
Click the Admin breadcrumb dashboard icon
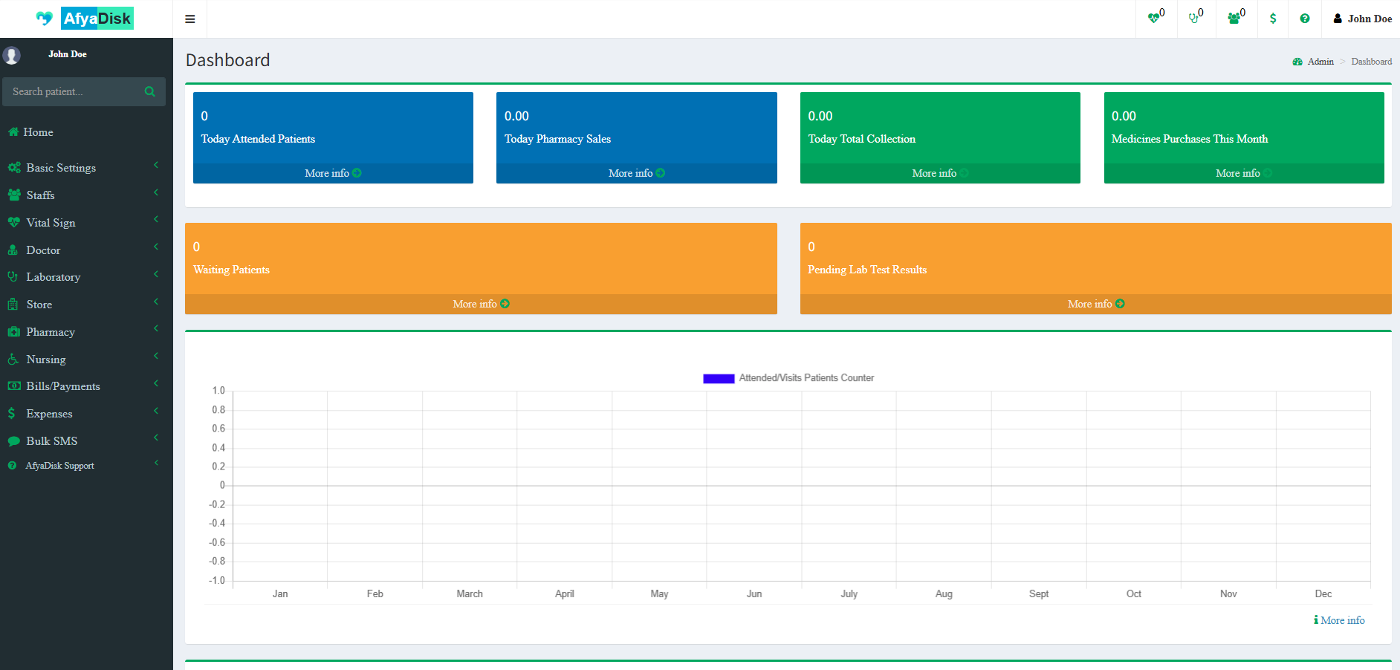tap(1297, 62)
